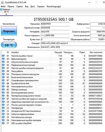Click the Стандарт field ATA8-ACS
The image size is (105, 132).
(x=73, y=43)
